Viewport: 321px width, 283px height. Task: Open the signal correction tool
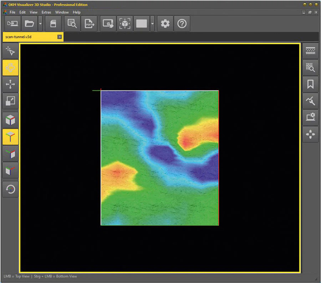click(x=310, y=101)
